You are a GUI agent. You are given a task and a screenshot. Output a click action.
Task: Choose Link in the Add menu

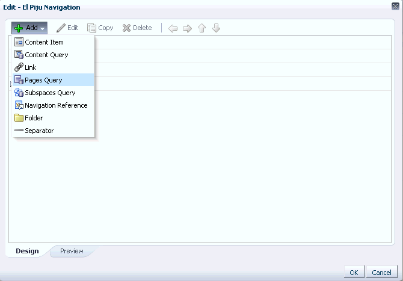pyautogui.click(x=53, y=67)
